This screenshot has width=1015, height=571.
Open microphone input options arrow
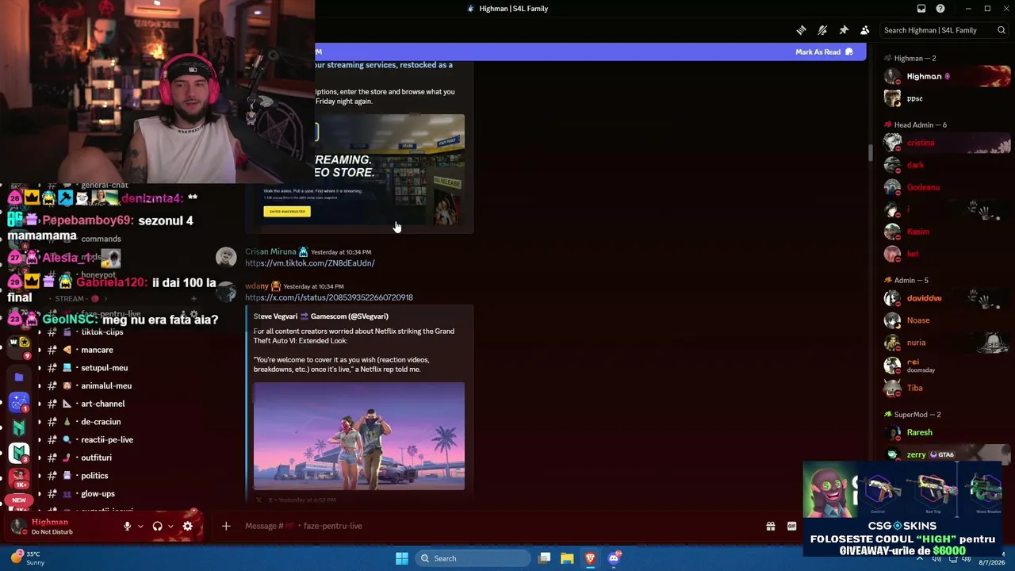pyautogui.click(x=140, y=526)
